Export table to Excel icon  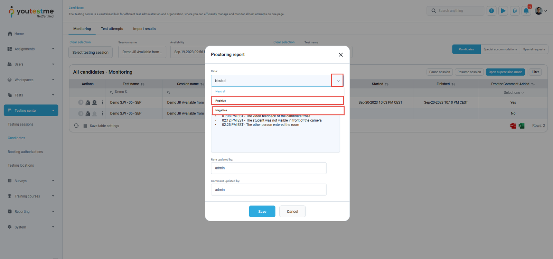click(x=522, y=126)
